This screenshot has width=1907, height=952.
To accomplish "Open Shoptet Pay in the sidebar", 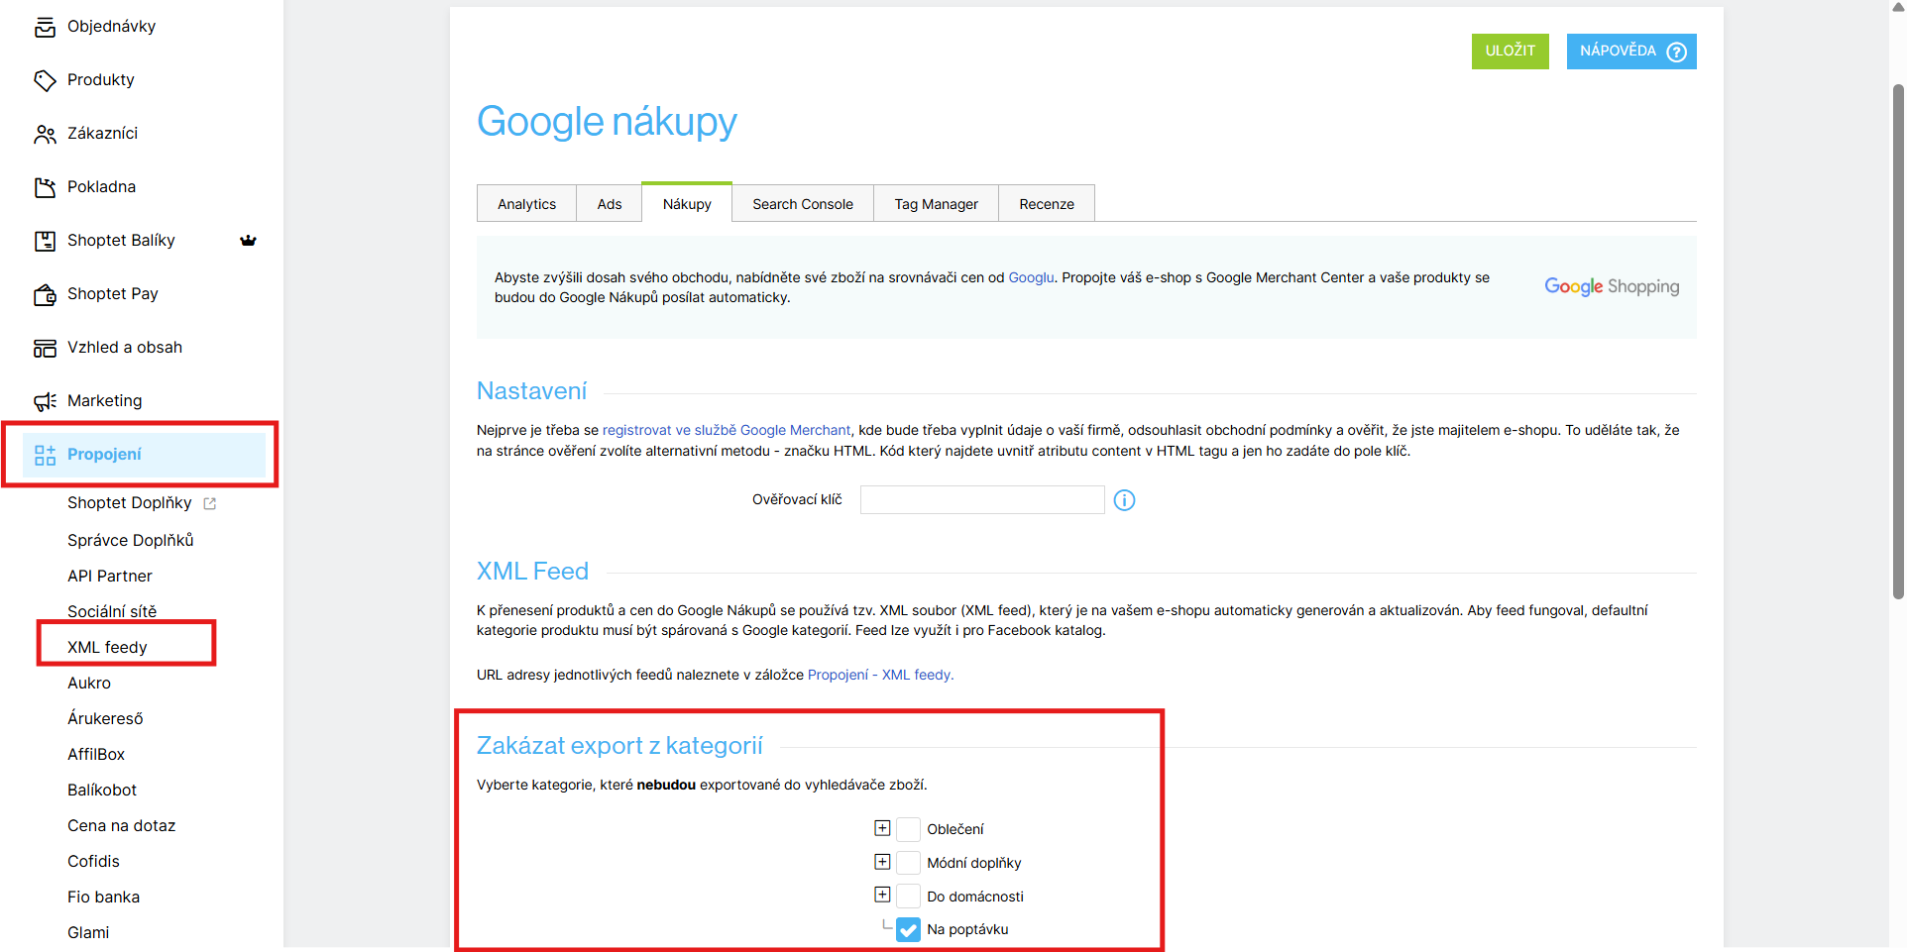I will point(113,294).
